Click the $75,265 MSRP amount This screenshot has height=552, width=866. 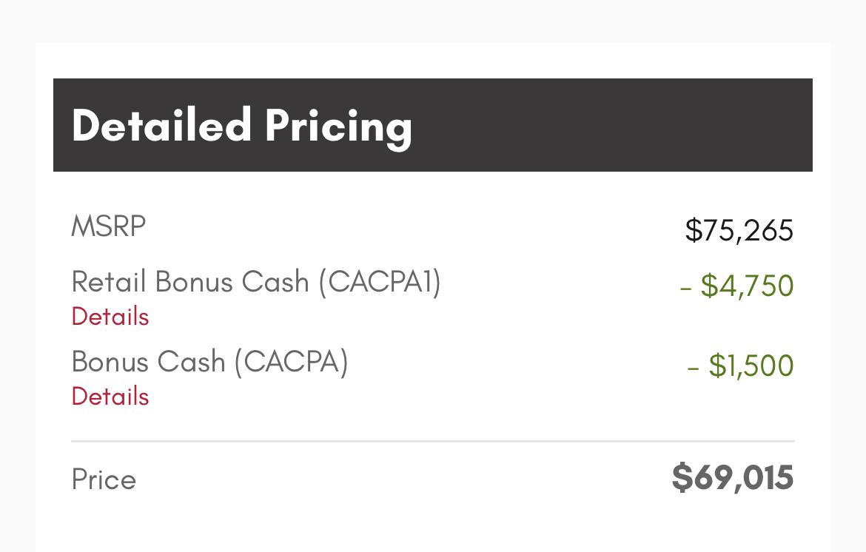click(739, 230)
